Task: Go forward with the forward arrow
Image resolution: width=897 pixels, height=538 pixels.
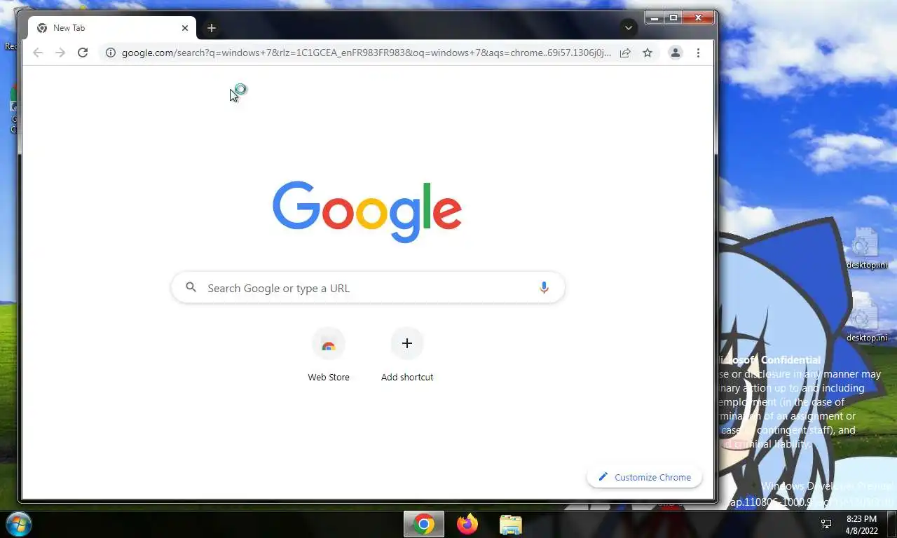Action: click(60, 53)
